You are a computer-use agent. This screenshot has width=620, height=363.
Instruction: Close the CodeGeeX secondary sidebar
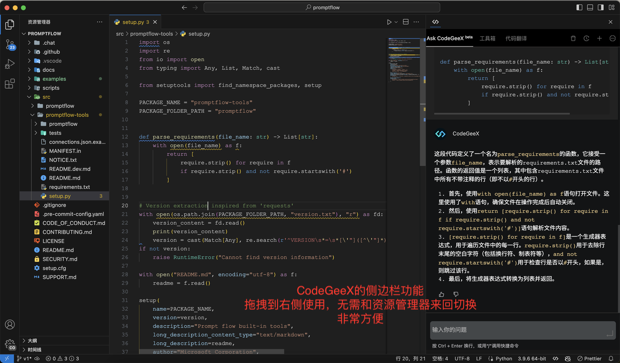610,22
